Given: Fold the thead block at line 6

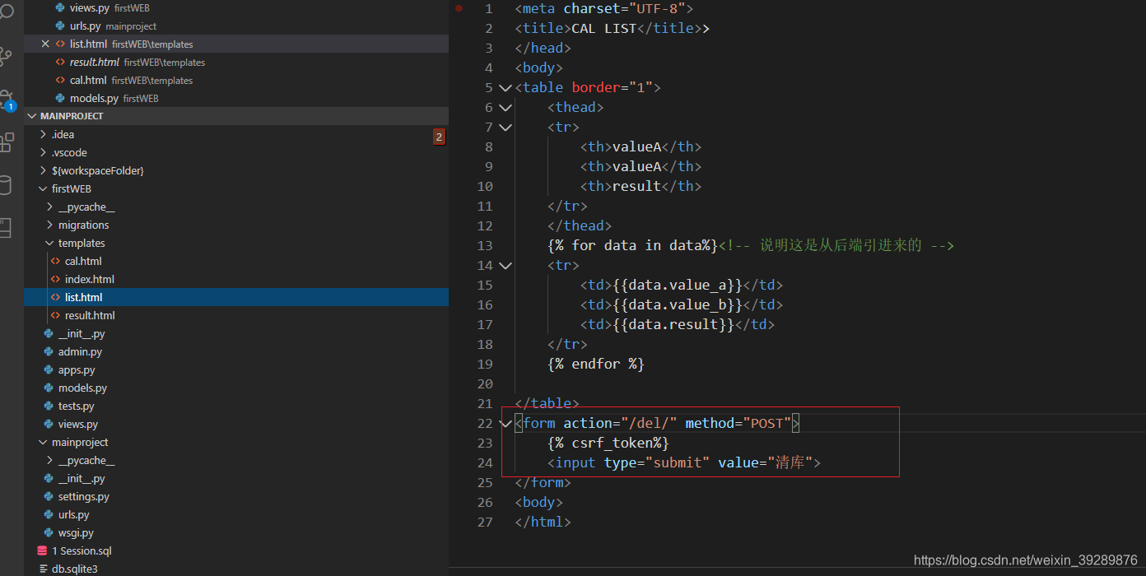Looking at the screenshot, I should (x=505, y=107).
